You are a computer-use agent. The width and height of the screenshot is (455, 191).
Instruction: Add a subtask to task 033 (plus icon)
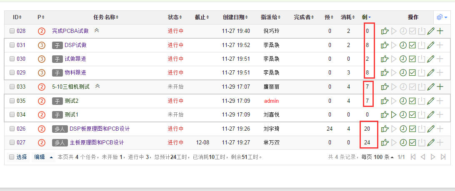440,87
